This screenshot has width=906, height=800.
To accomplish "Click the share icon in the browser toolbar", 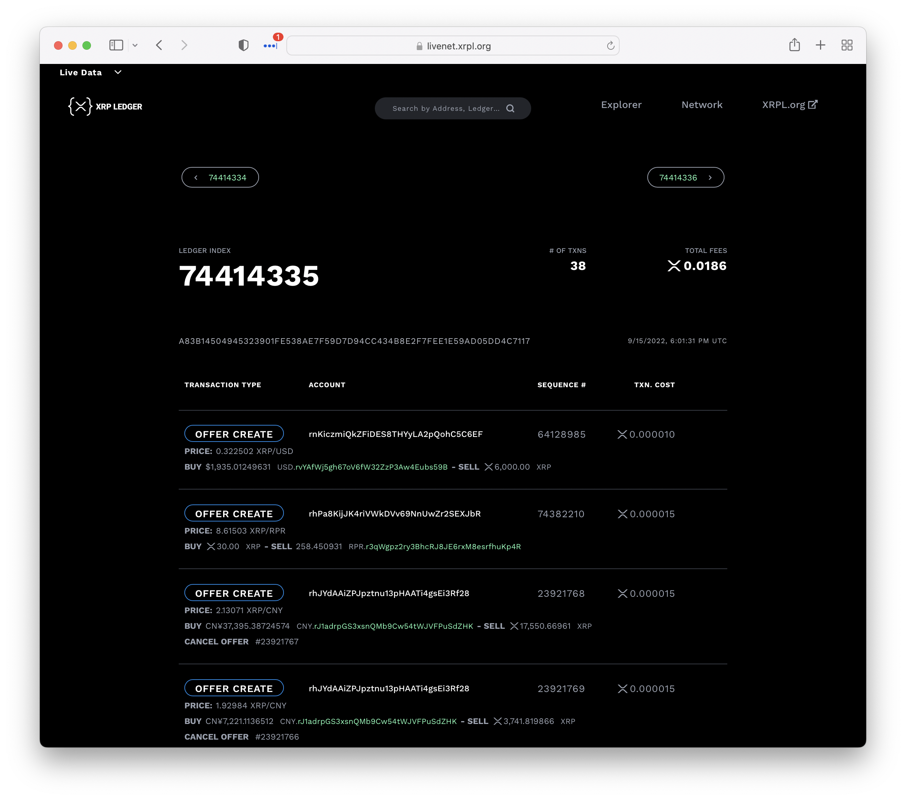I will [x=794, y=45].
